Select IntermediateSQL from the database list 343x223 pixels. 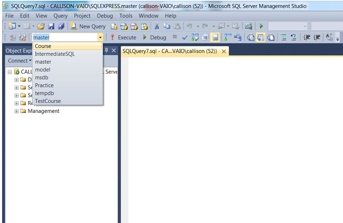(68, 54)
